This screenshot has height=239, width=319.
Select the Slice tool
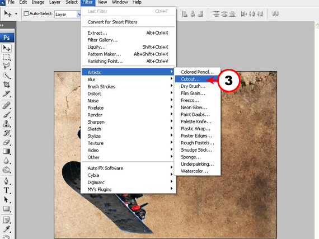tap(6, 94)
